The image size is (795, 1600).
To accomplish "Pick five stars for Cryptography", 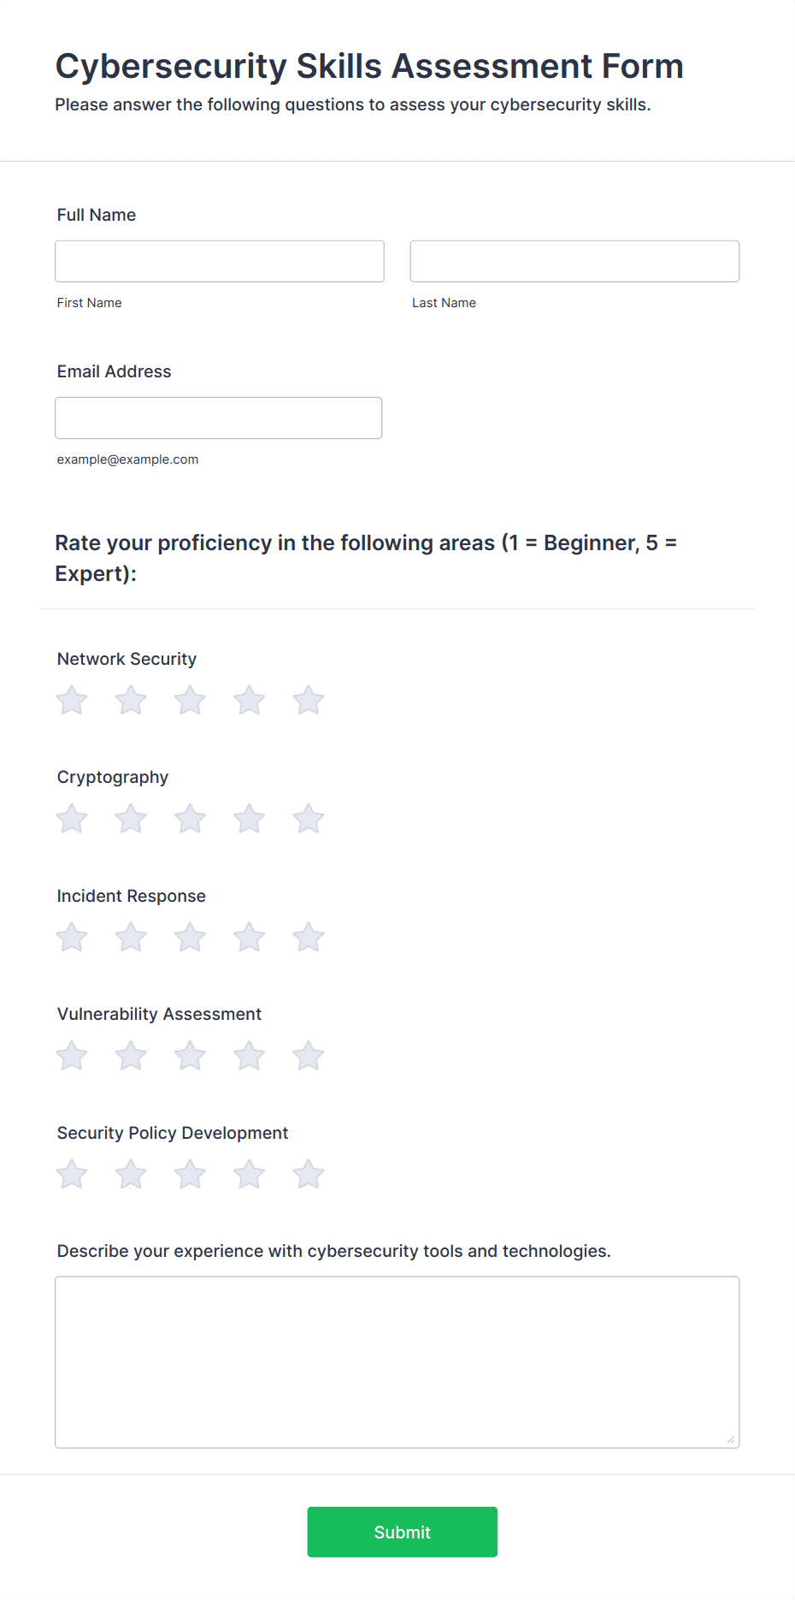I will (309, 819).
